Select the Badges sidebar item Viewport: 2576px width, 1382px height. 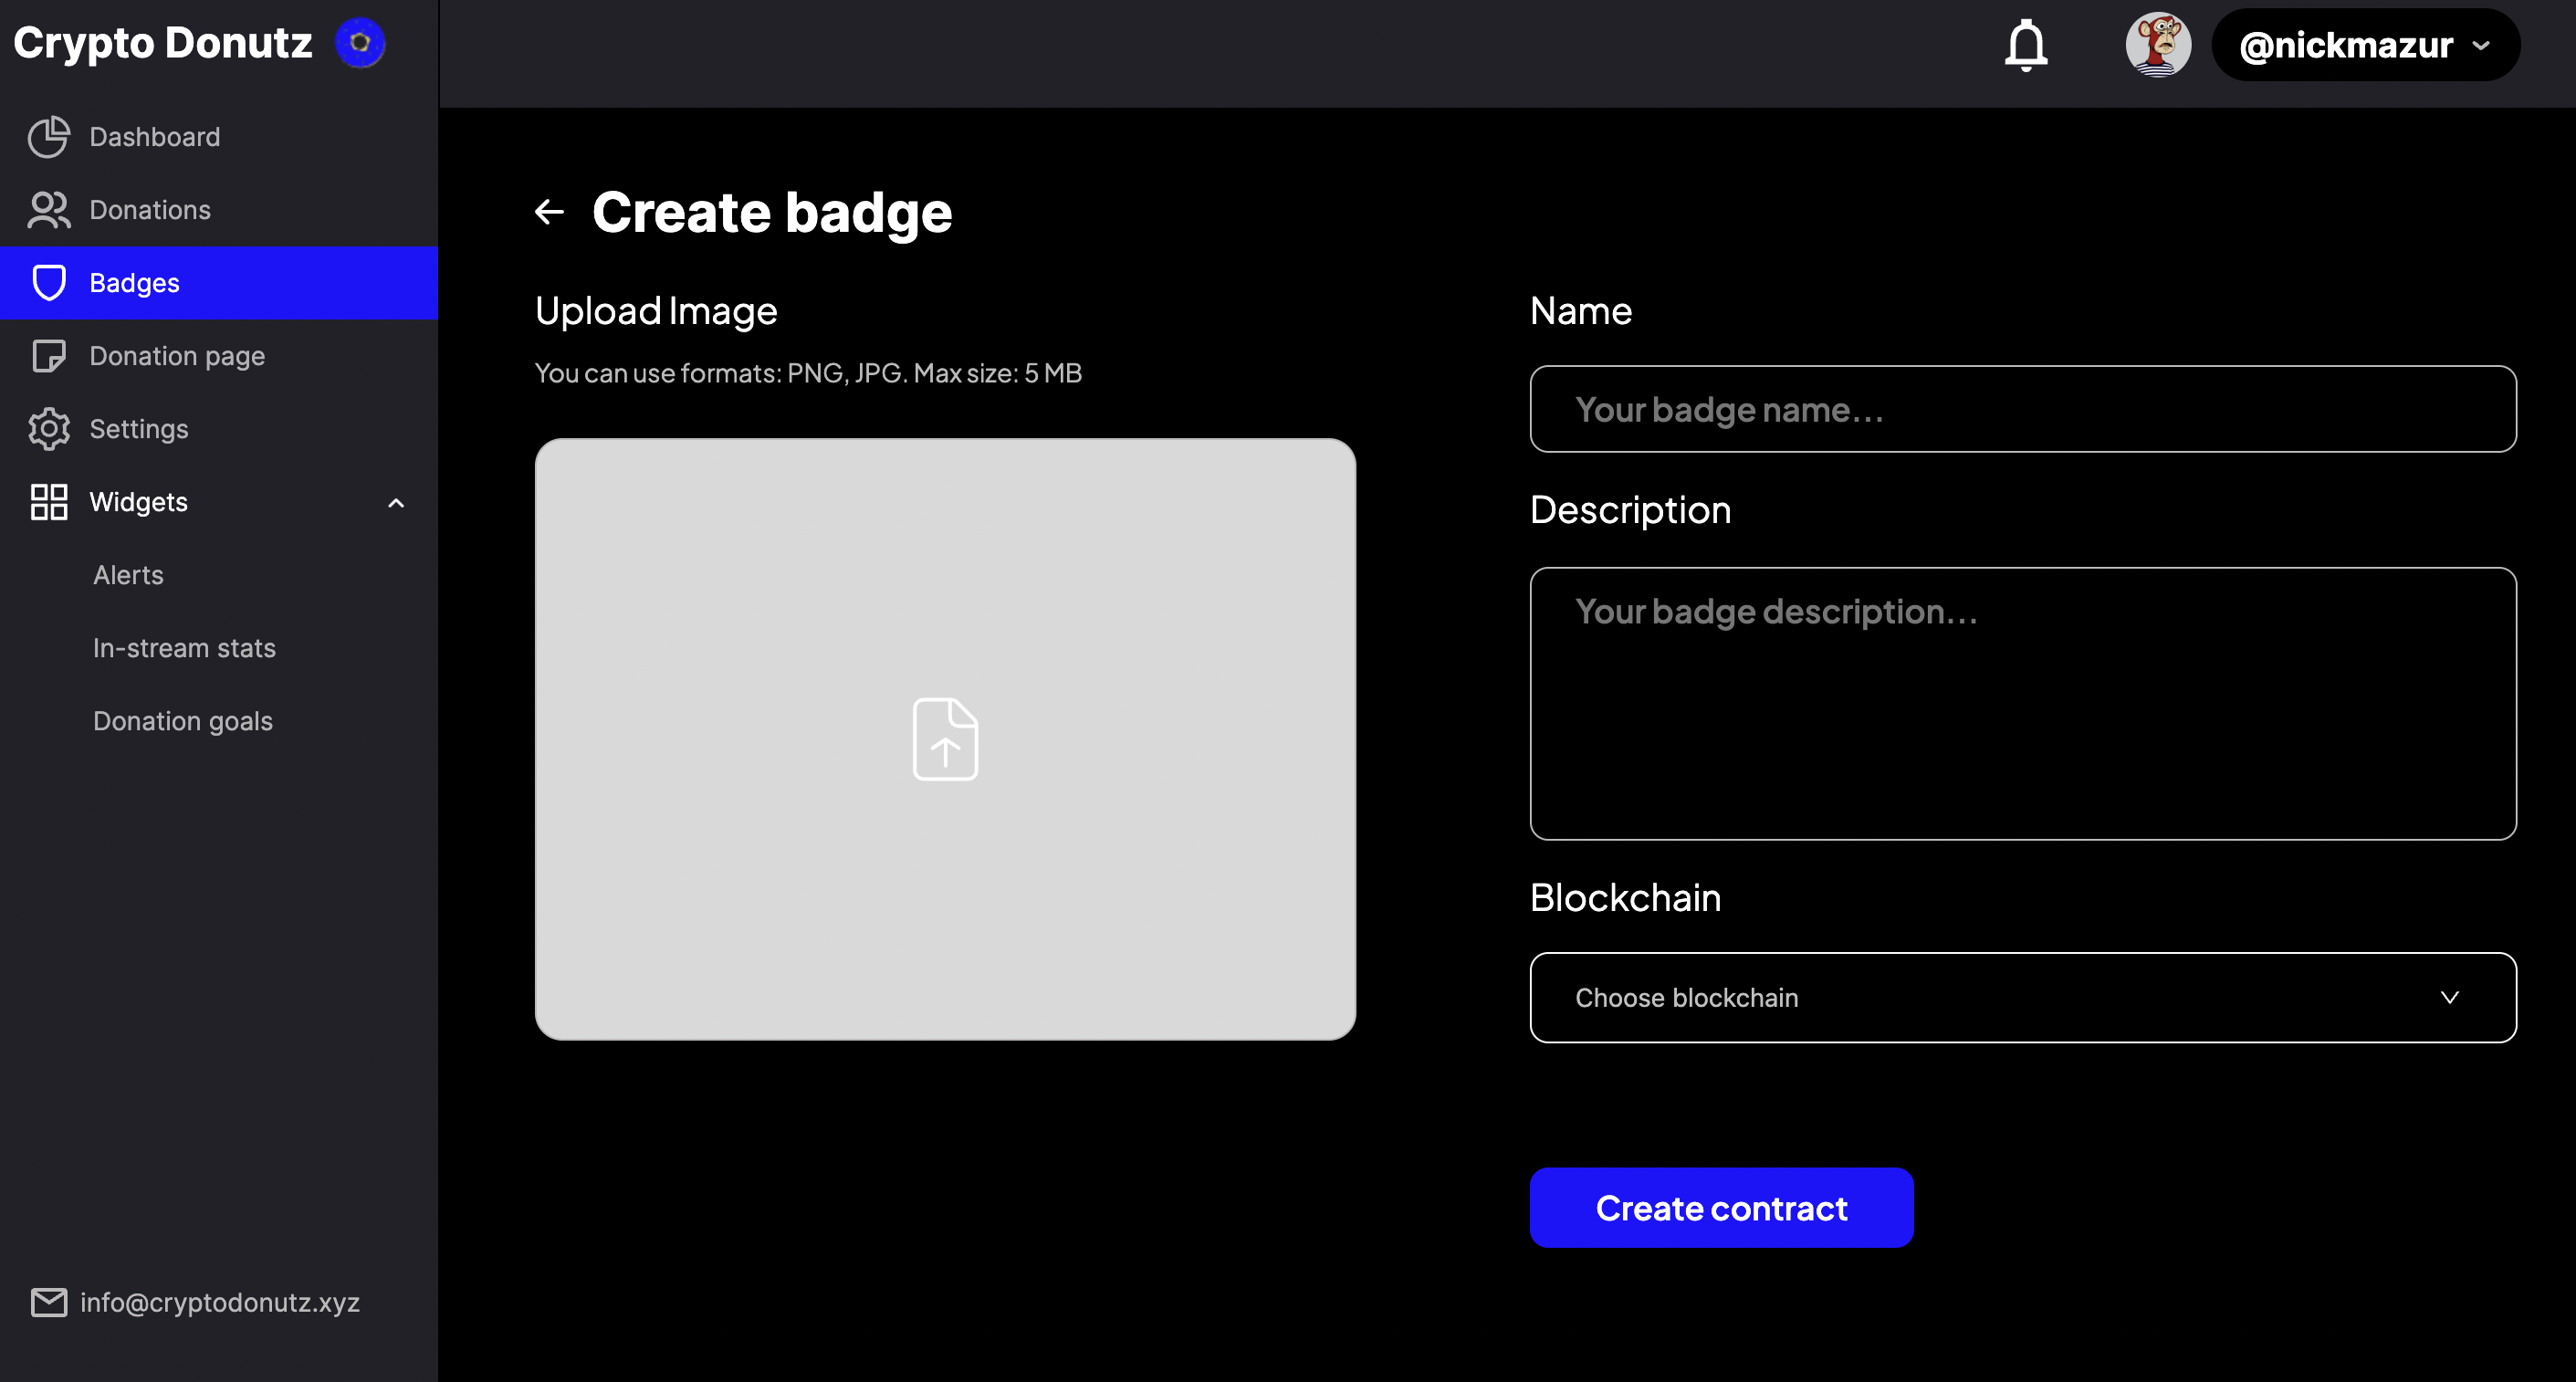tap(134, 283)
